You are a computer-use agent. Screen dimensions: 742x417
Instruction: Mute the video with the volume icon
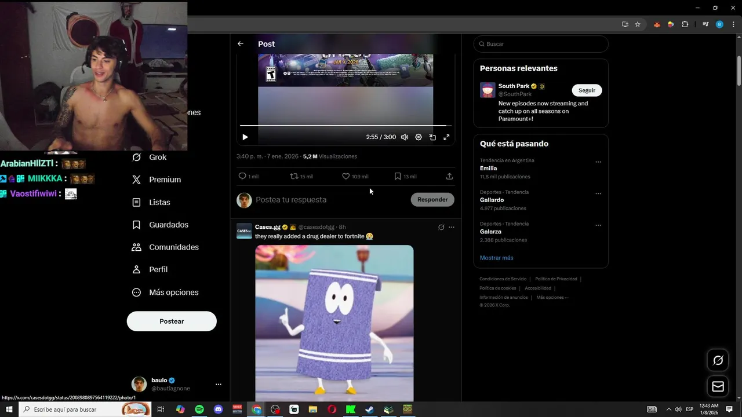coord(405,137)
